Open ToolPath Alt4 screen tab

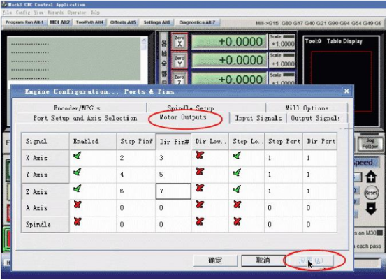pyautogui.click(x=89, y=22)
